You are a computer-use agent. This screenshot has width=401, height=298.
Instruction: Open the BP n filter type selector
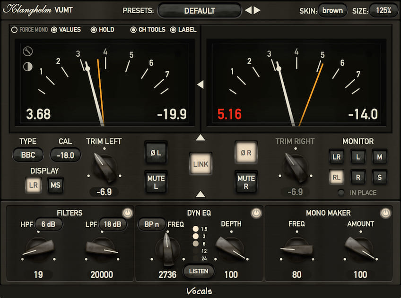[x=151, y=224]
